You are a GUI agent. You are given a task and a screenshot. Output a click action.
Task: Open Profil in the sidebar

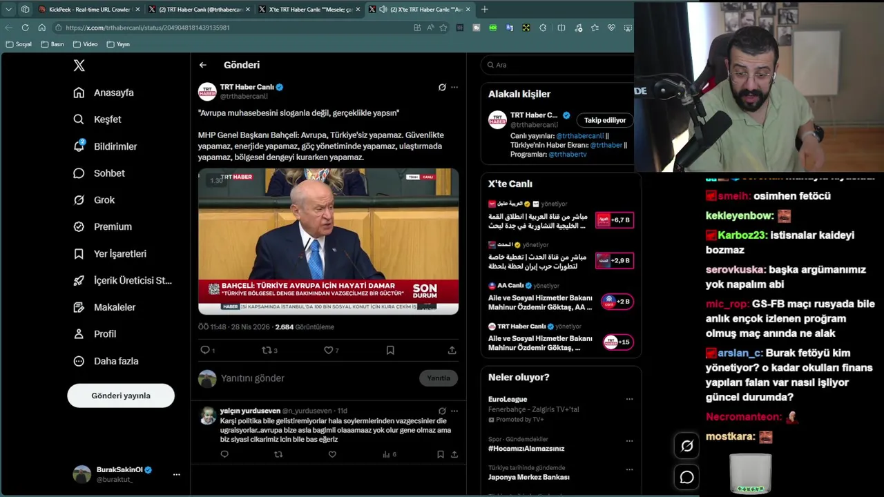(95, 334)
